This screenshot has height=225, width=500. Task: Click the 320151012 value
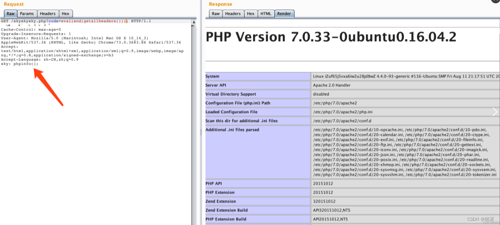(x=324, y=201)
